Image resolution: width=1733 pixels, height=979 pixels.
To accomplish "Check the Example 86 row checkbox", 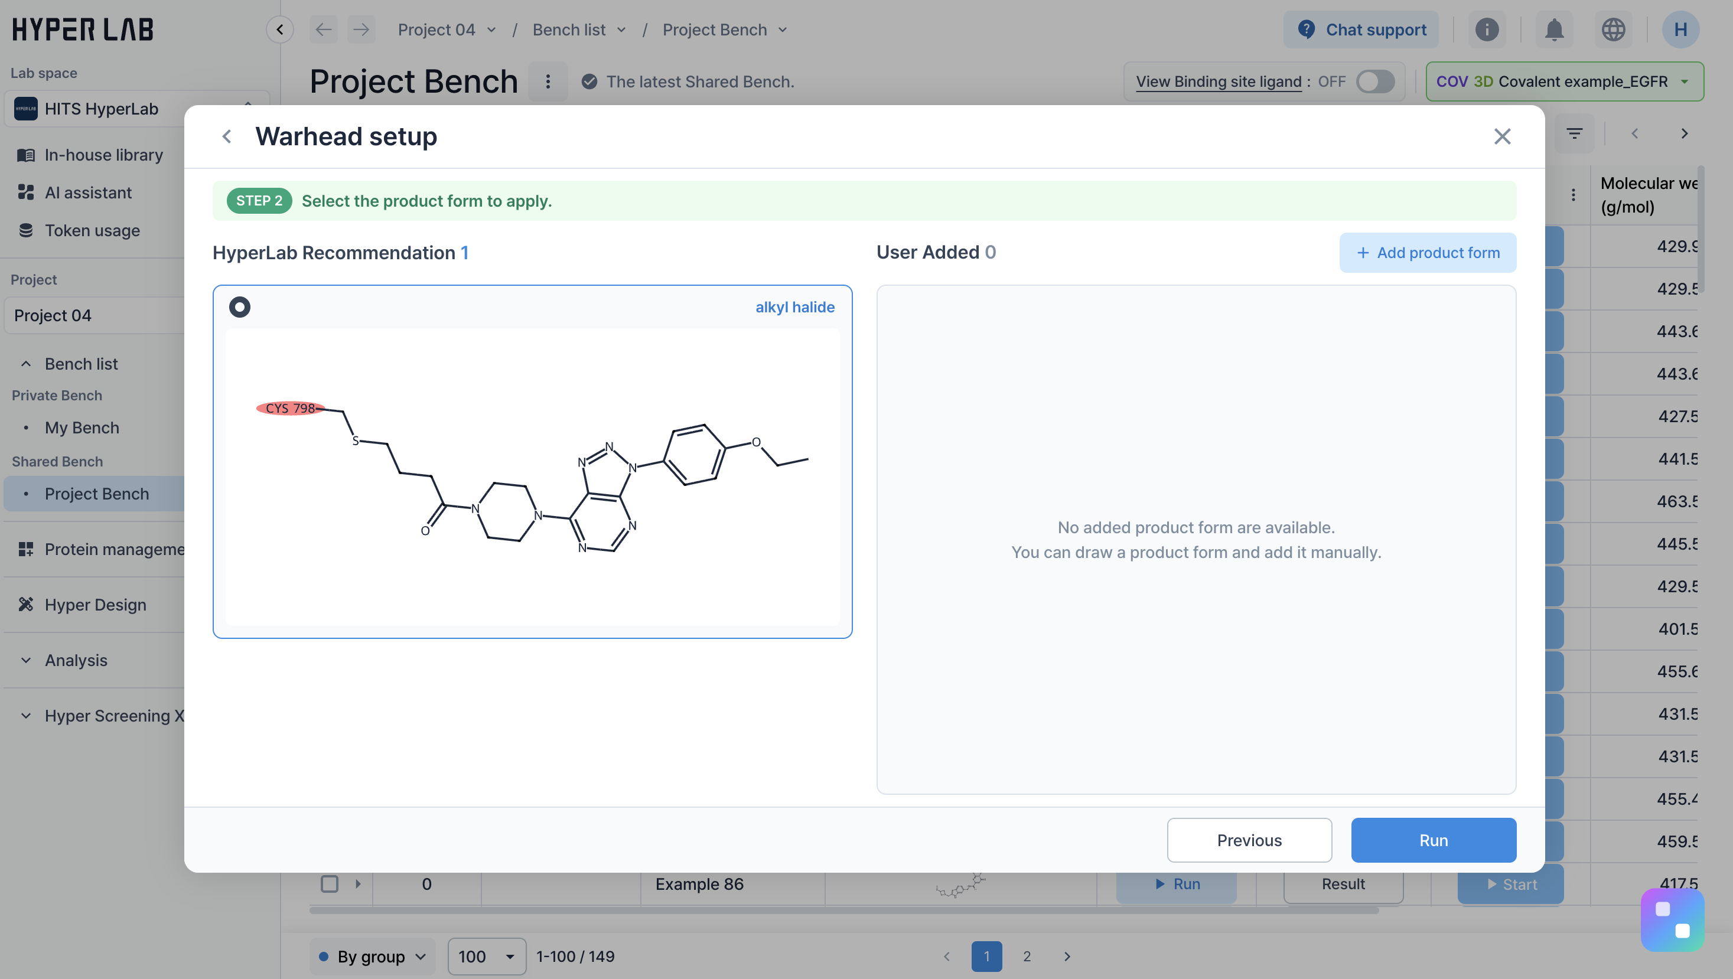I will pos(329,883).
